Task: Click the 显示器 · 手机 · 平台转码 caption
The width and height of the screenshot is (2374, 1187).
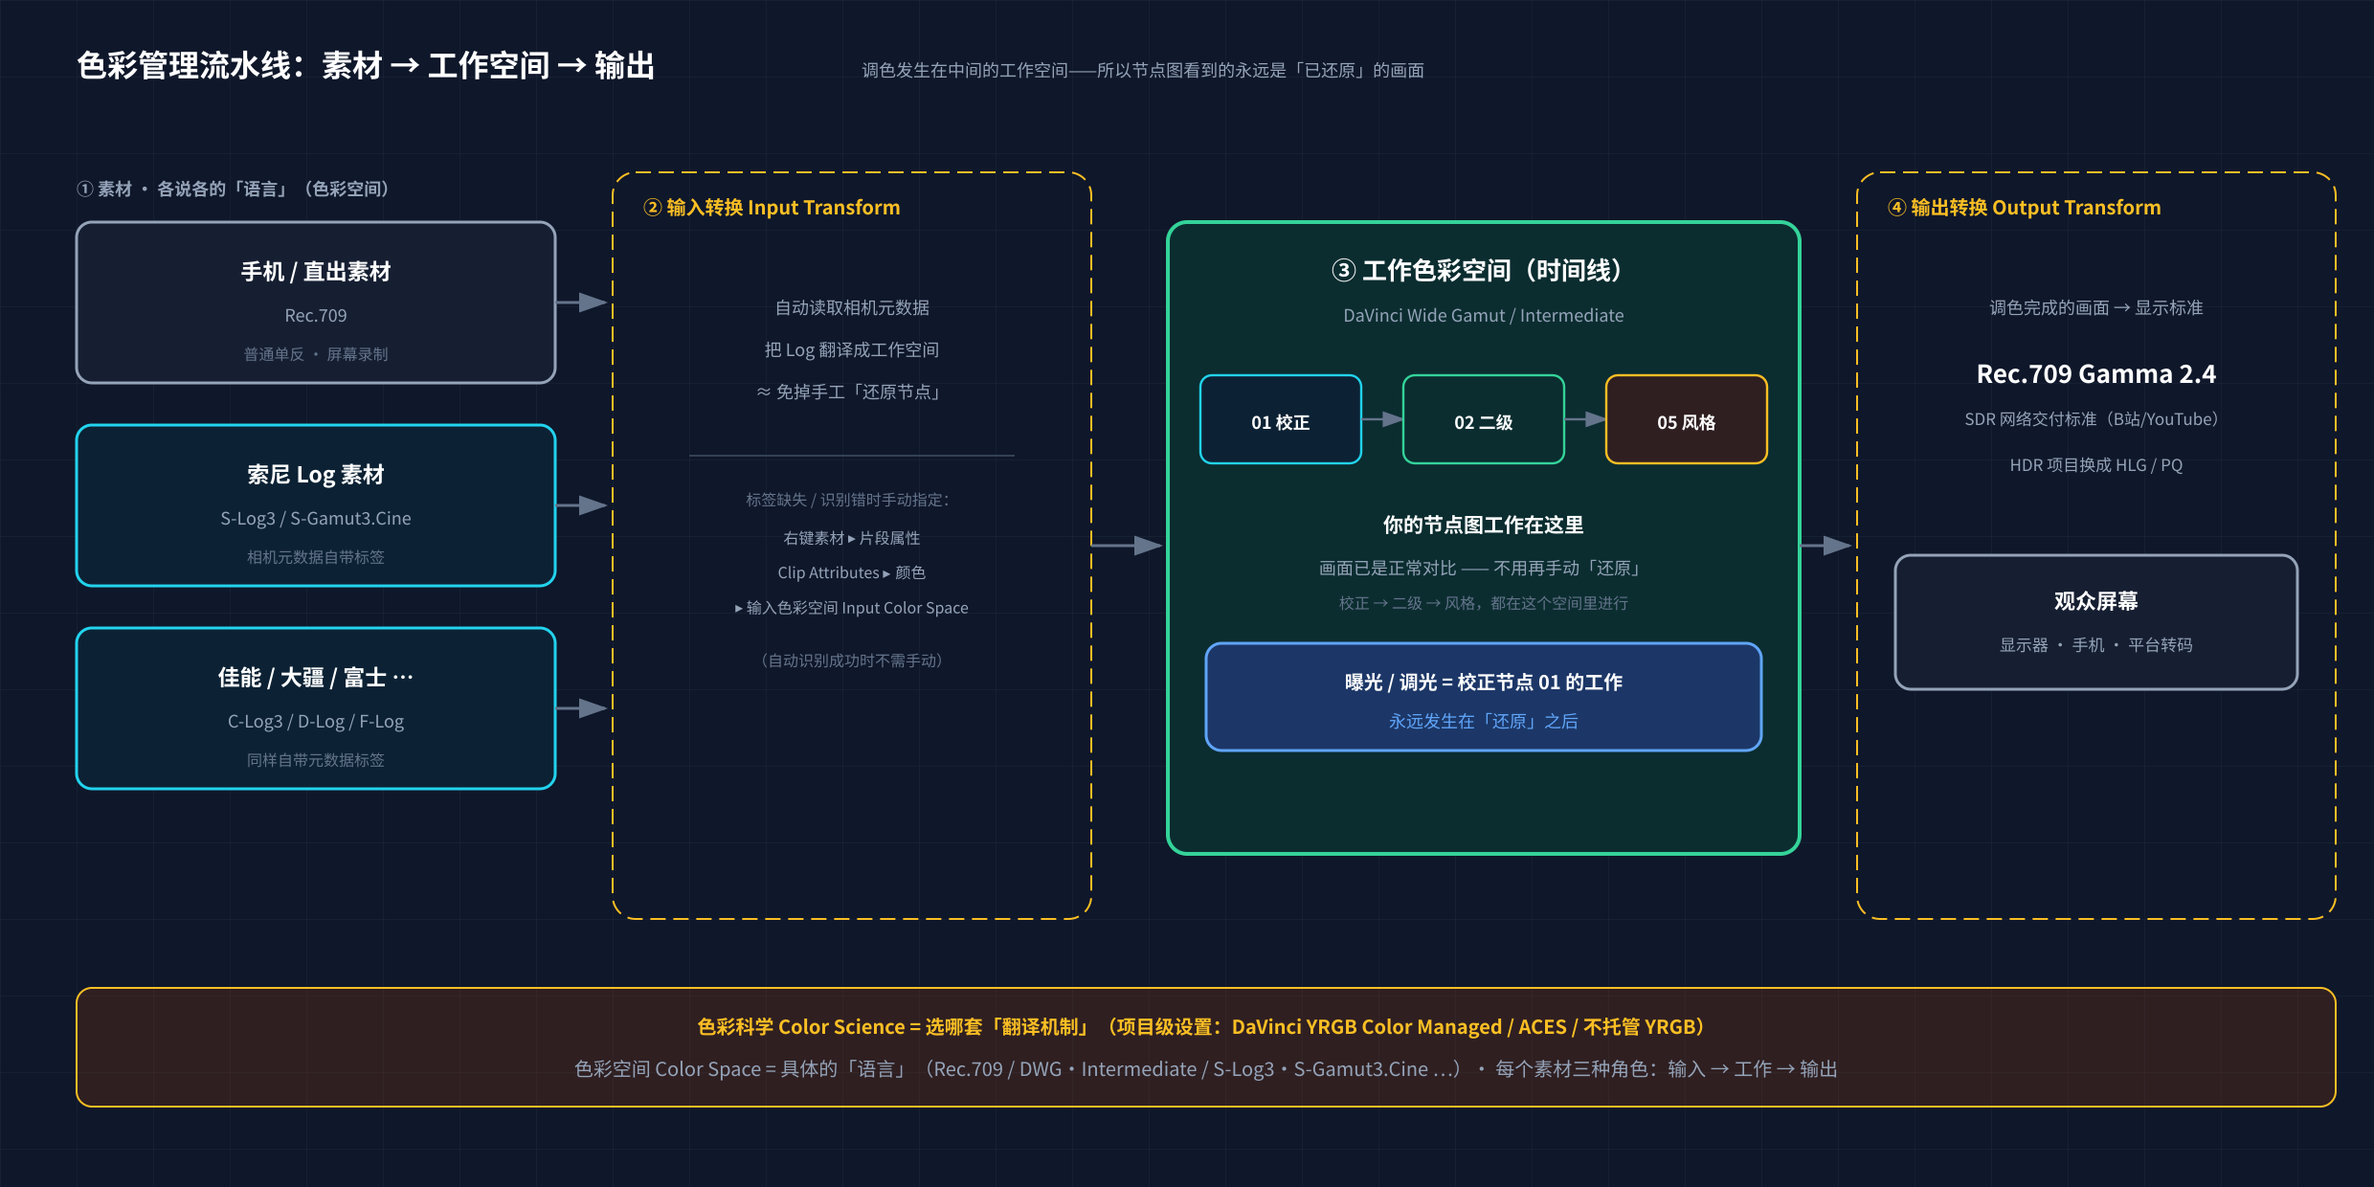Action: point(2096,645)
